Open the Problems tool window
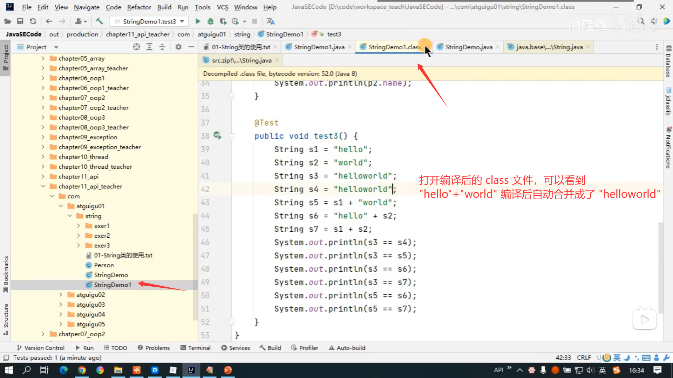This screenshot has width=673, height=378. (154, 348)
